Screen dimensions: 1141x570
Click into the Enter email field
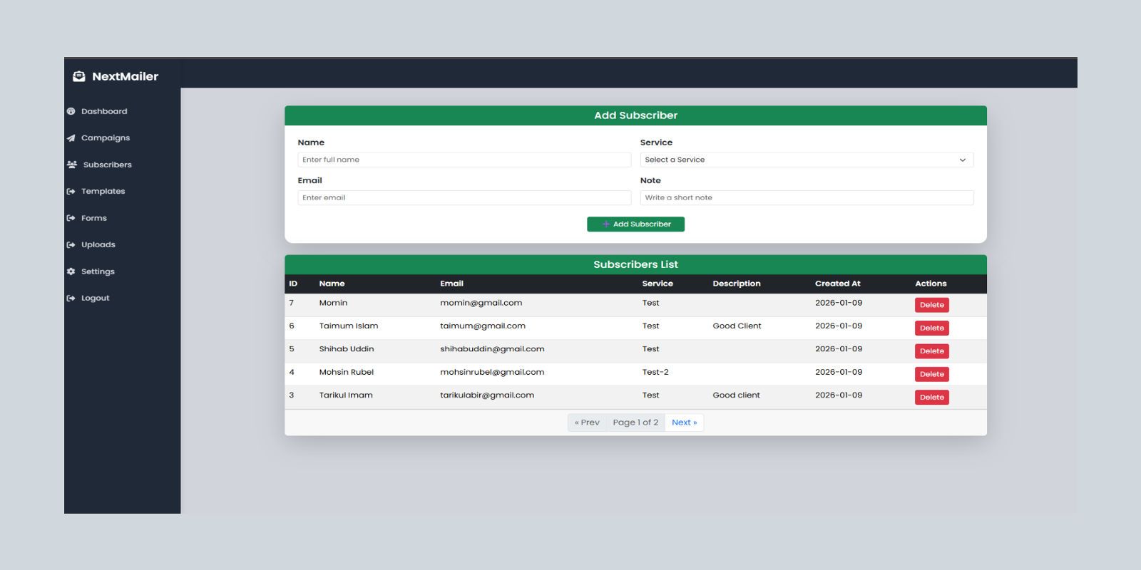coord(464,197)
